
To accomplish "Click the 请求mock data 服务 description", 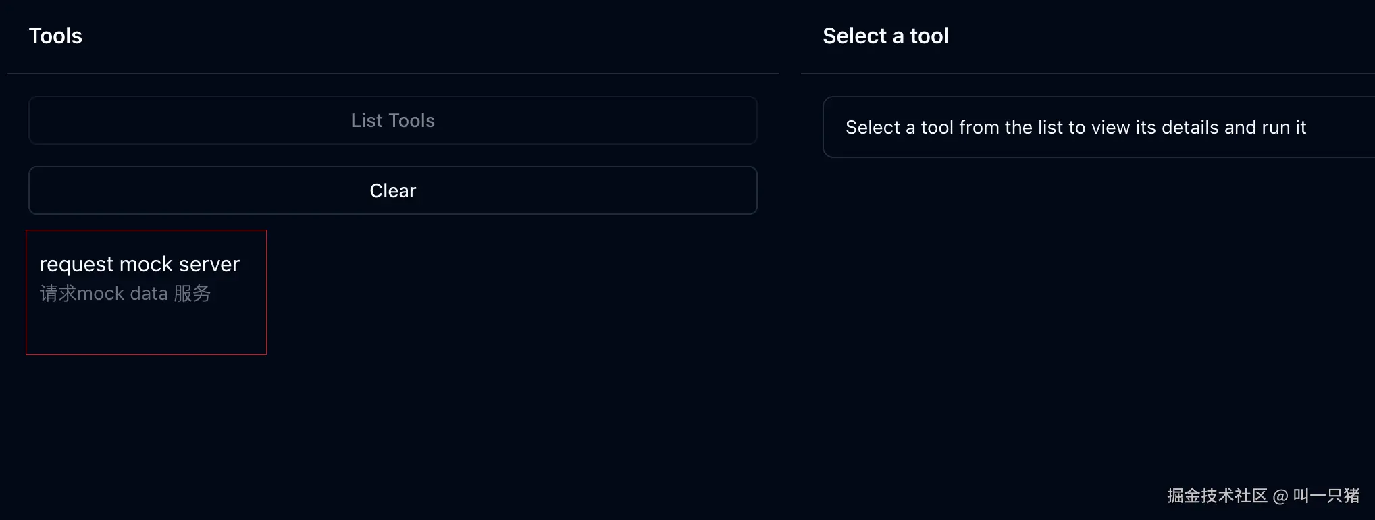I will [125, 294].
